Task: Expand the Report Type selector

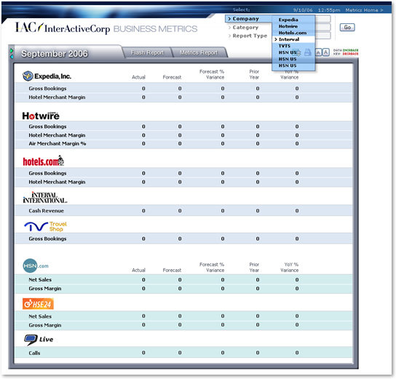Action: 247,36
